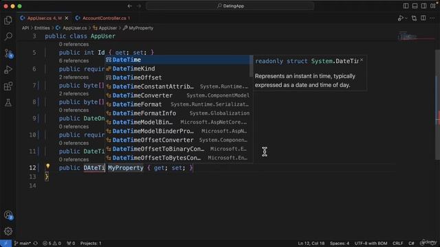This screenshot has height=247, width=440.
Task: Select the DateTimeKind suggestion
Action: pyautogui.click(x=177, y=69)
